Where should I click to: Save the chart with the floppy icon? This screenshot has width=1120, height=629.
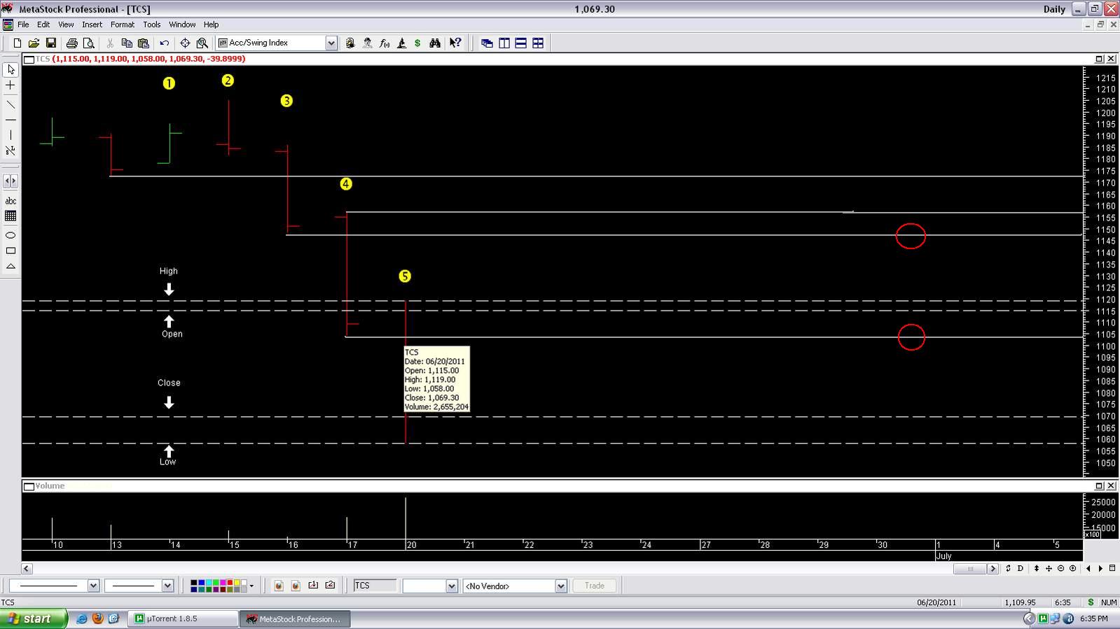50,43
